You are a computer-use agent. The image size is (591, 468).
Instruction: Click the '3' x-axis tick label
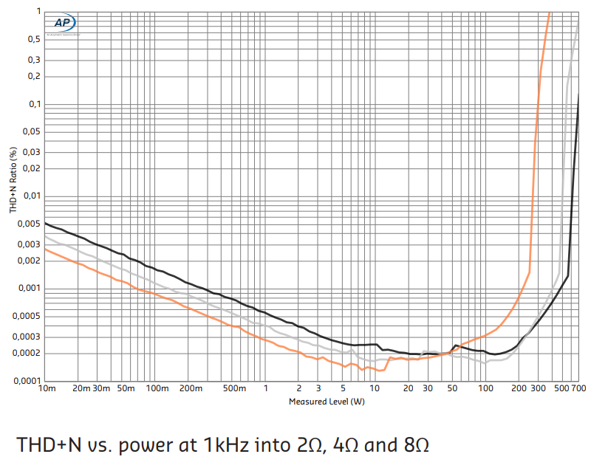[318, 388]
